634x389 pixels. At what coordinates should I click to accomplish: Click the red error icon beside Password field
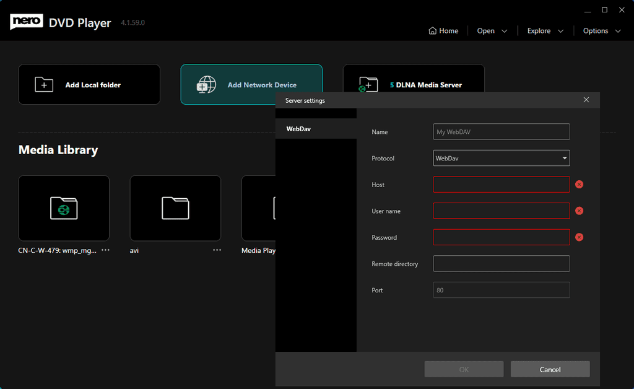point(580,237)
